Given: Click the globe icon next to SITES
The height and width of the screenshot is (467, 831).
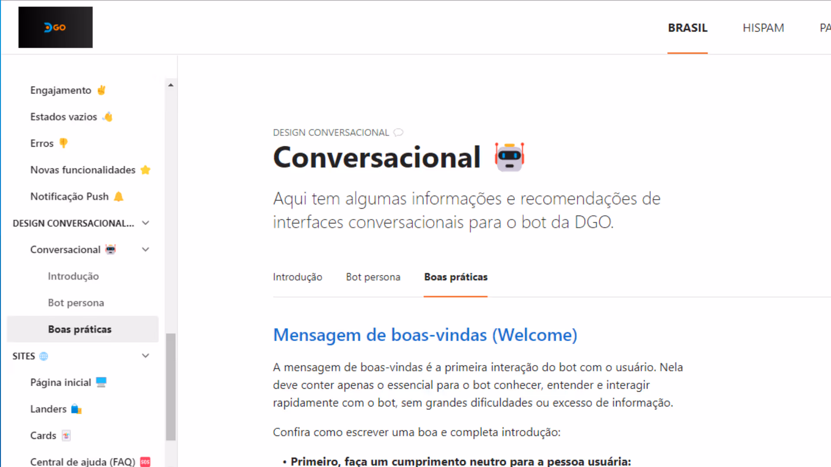Looking at the screenshot, I should coord(44,356).
